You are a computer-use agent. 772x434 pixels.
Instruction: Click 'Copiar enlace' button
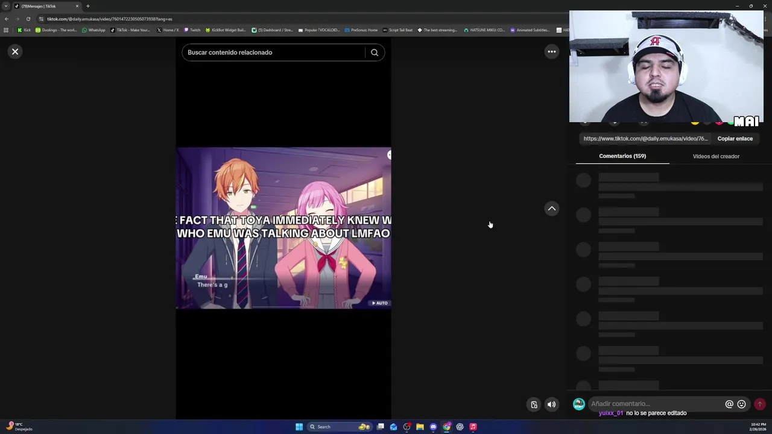coord(735,139)
